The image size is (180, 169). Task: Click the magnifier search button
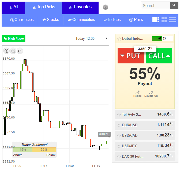[x=174, y=5]
